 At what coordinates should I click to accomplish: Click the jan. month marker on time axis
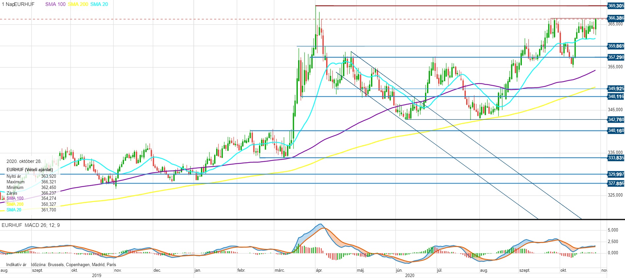[x=198, y=270]
